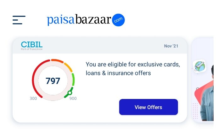
Task: Tap the 300 minimum score label
Action: (33, 98)
